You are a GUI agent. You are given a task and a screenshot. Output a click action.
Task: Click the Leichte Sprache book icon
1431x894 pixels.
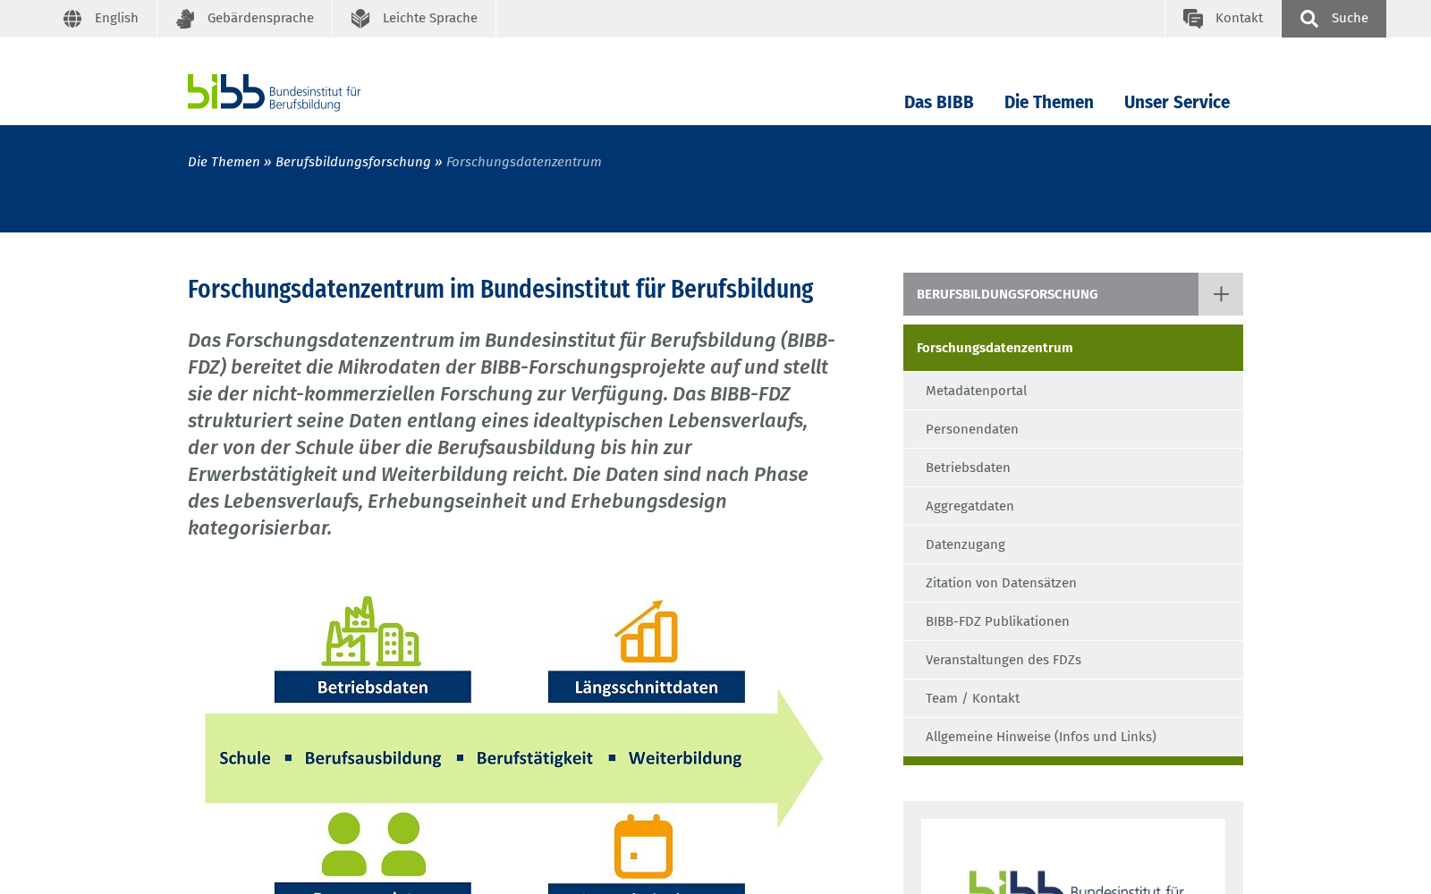click(x=360, y=19)
